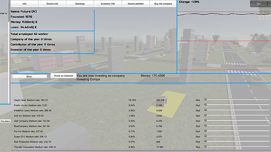Click 'Change: -1.19%' indicator
The width and height of the screenshot is (271, 152).
[189, 2]
